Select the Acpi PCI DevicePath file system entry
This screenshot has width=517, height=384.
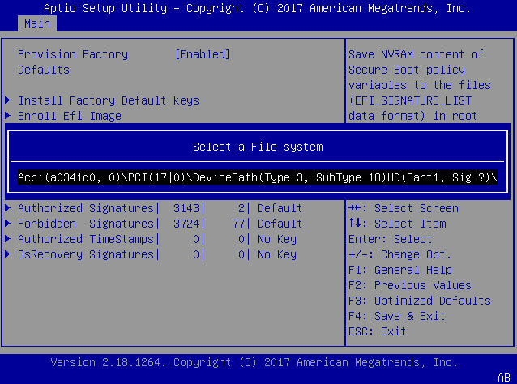258,177
